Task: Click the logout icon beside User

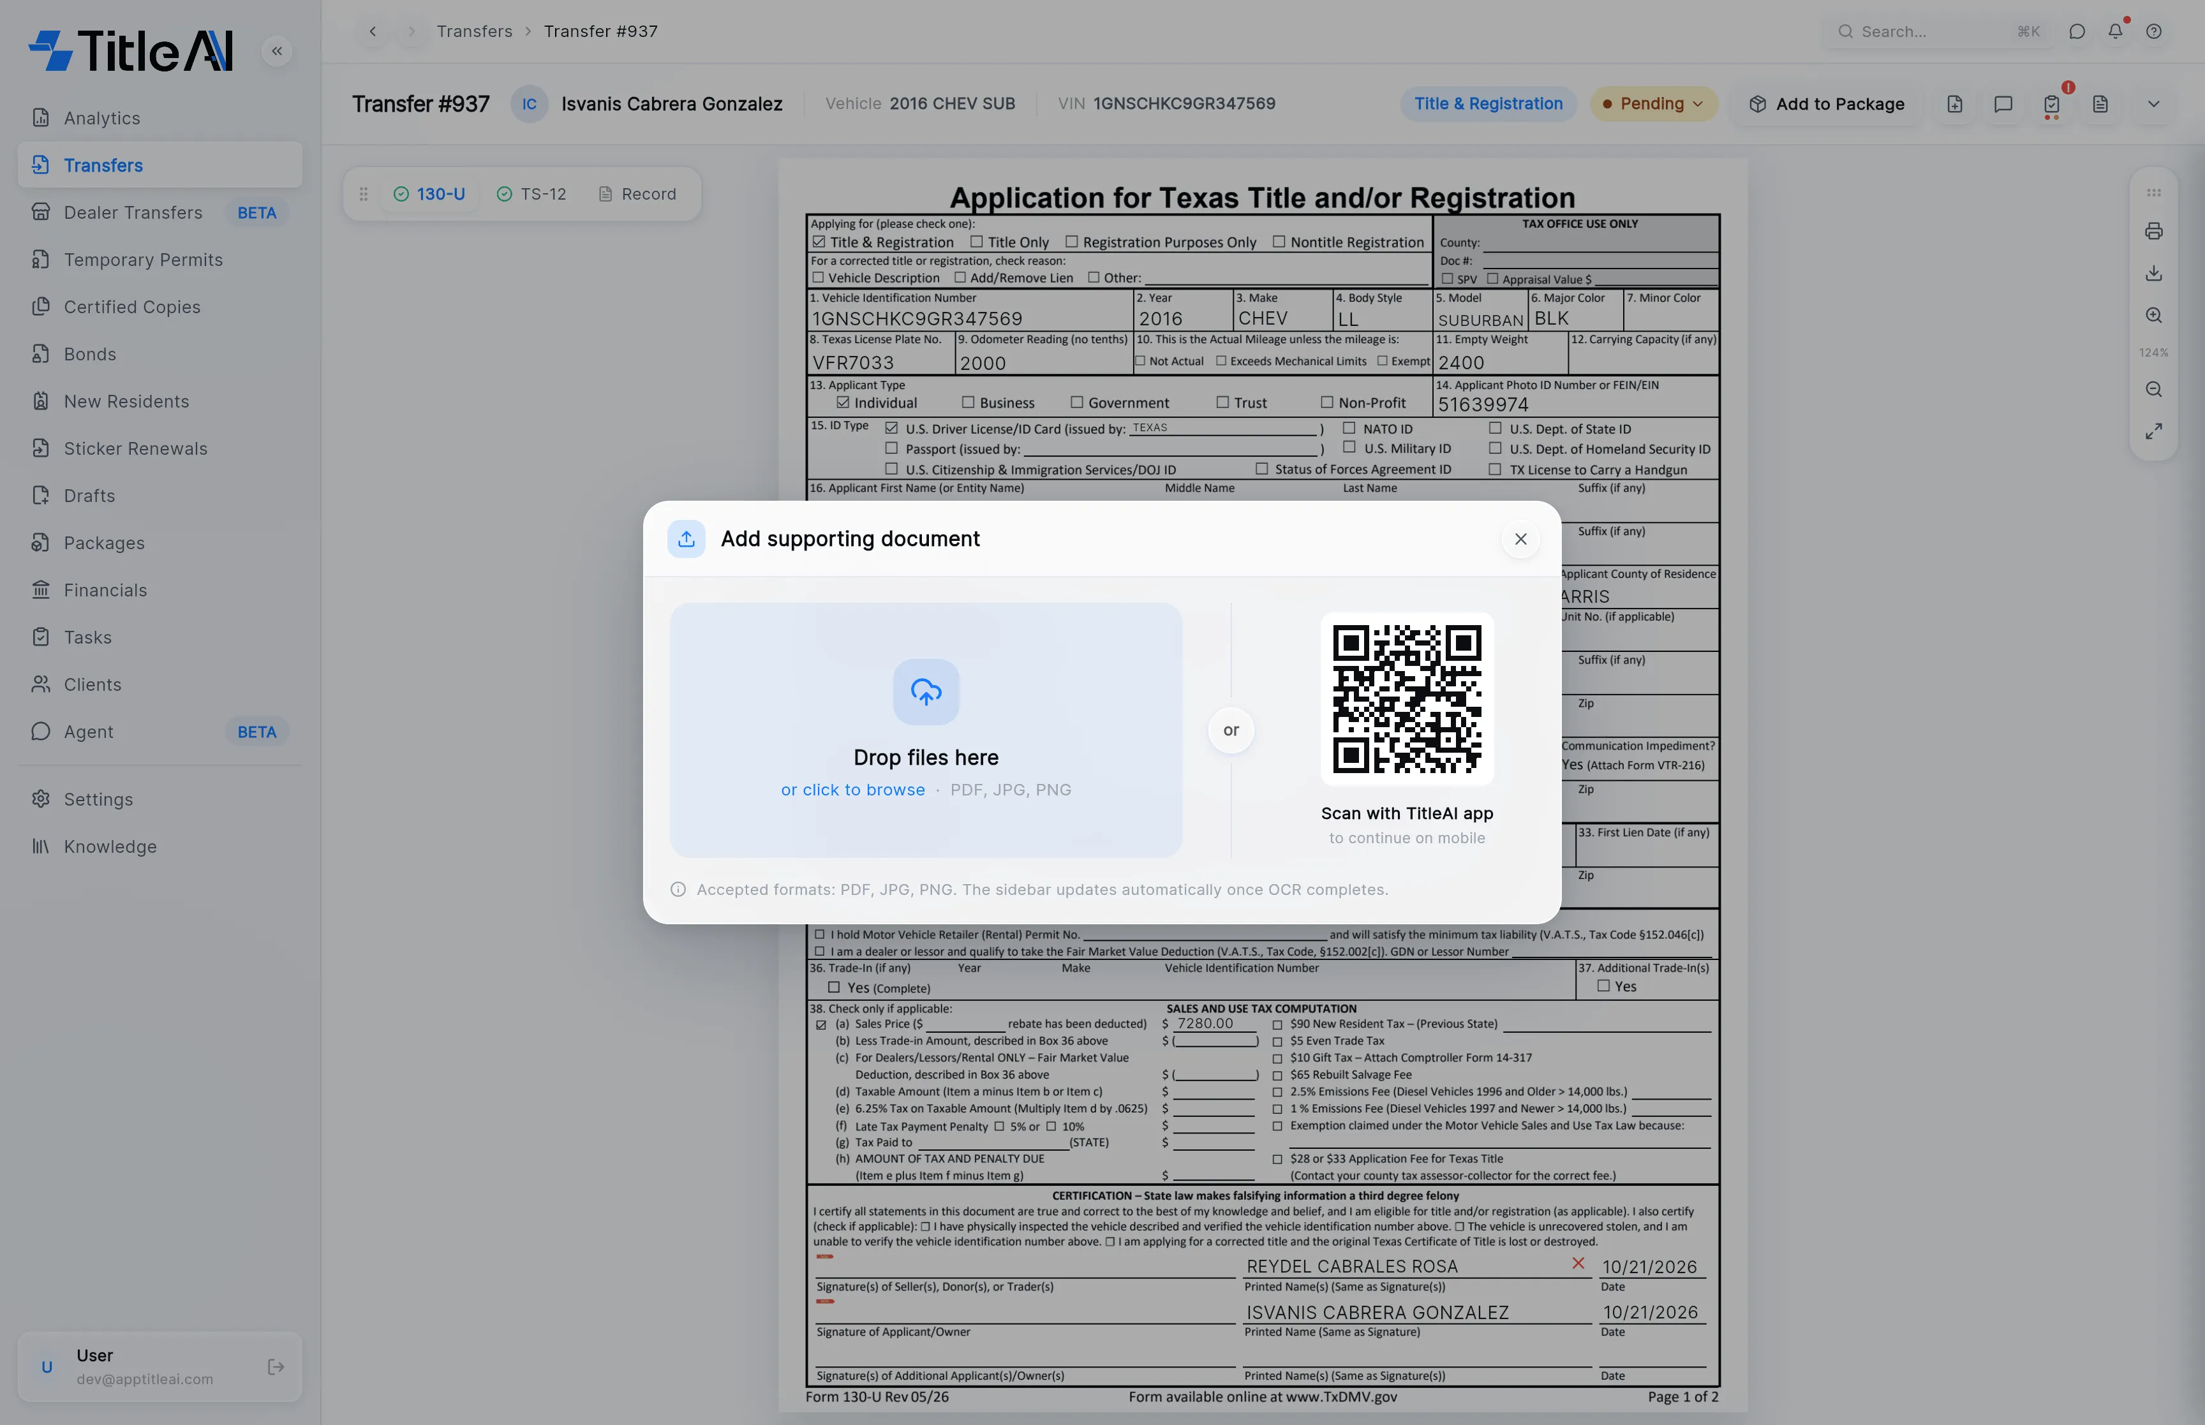Action: coord(276,1367)
